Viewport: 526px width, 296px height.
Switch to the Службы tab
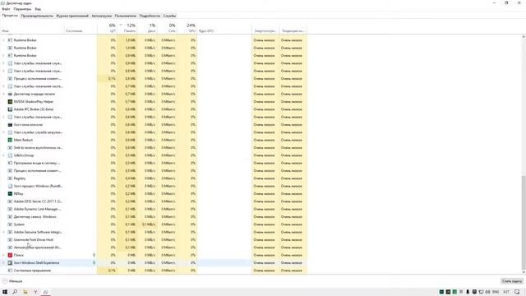[169, 16]
